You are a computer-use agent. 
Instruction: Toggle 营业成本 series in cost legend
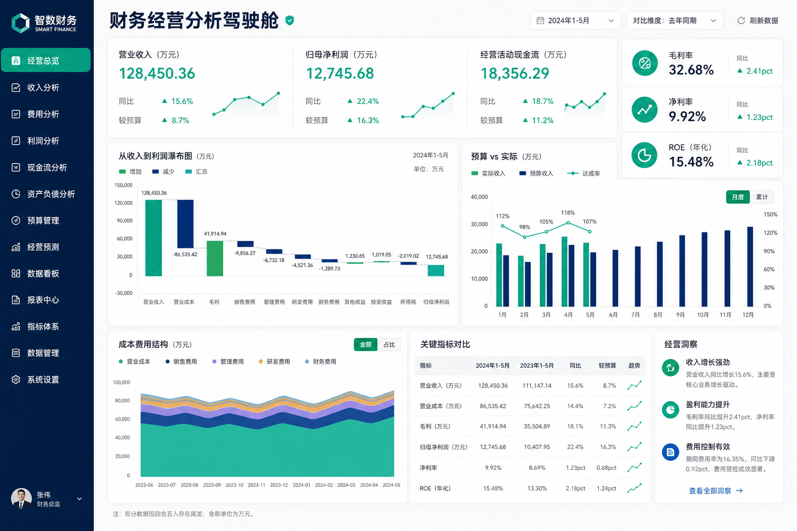tap(135, 361)
